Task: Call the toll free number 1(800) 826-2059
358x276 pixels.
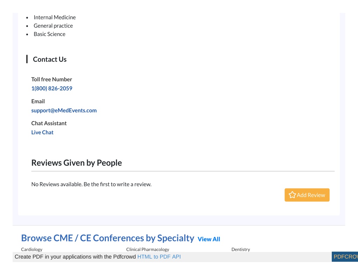Action: click(x=52, y=88)
